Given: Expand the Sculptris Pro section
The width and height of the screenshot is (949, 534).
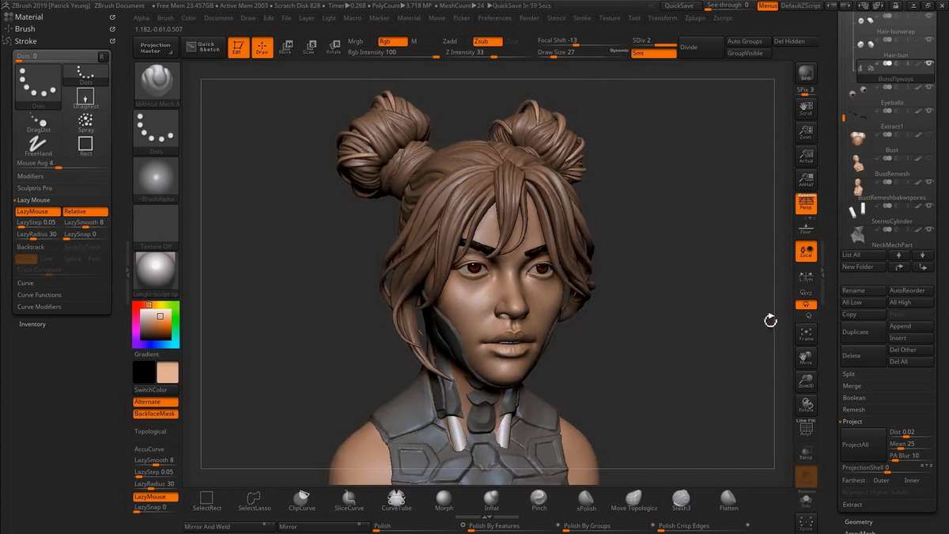Looking at the screenshot, I should click(x=35, y=188).
